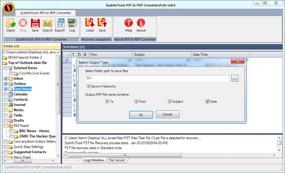Select Suggested Contacts folder
Image resolution: width=285 pixels, height=173 pixels.
point(30,152)
